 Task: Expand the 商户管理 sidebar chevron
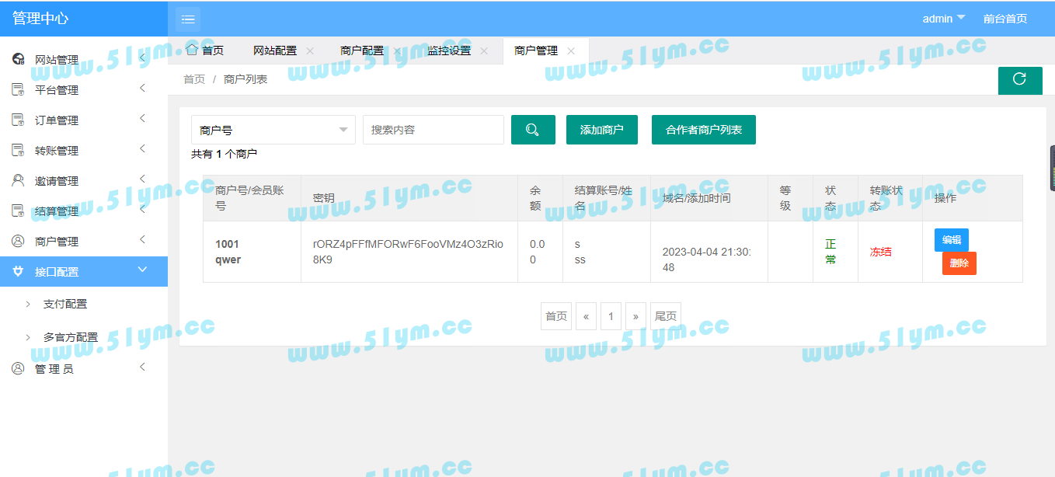tap(142, 239)
